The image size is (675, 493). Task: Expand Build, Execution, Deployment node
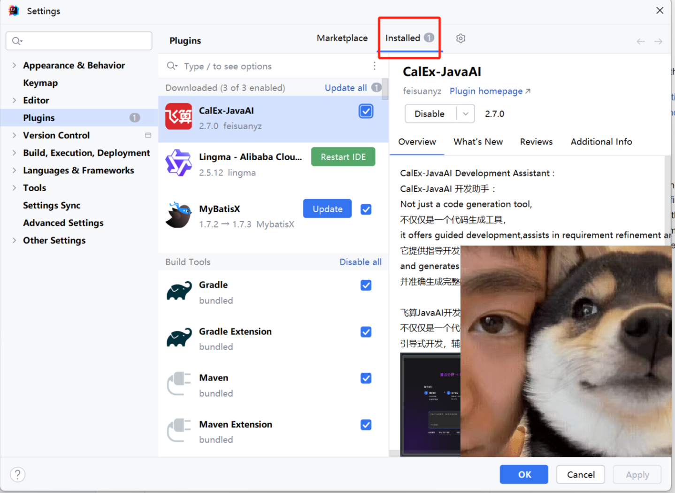14,153
